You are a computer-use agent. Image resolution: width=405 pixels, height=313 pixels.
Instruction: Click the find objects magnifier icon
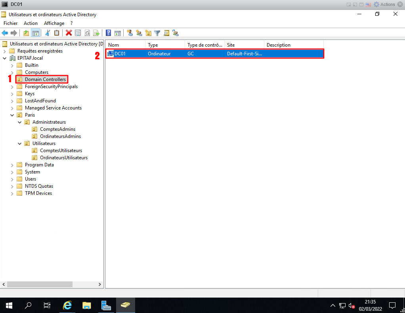(166, 33)
